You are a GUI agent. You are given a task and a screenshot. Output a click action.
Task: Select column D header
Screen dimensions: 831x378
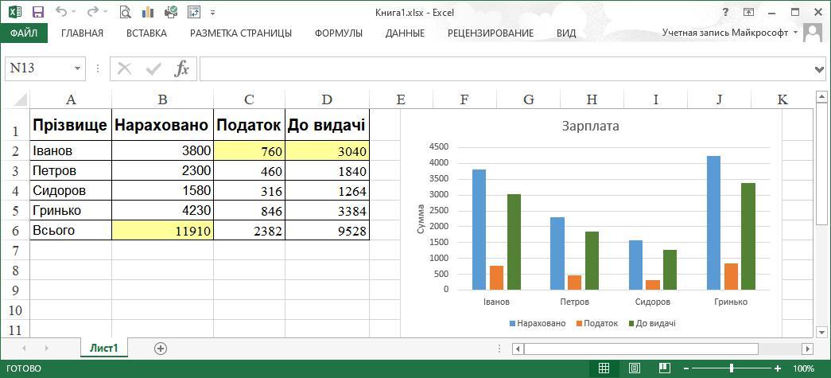(327, 99)
